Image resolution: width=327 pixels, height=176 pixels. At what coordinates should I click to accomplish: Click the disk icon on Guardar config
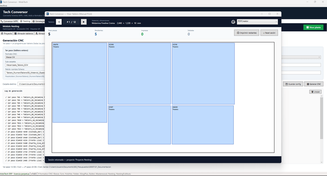click(286, 84)
